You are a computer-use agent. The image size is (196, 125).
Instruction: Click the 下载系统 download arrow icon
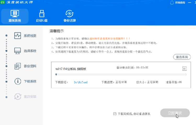coord(18,81)
